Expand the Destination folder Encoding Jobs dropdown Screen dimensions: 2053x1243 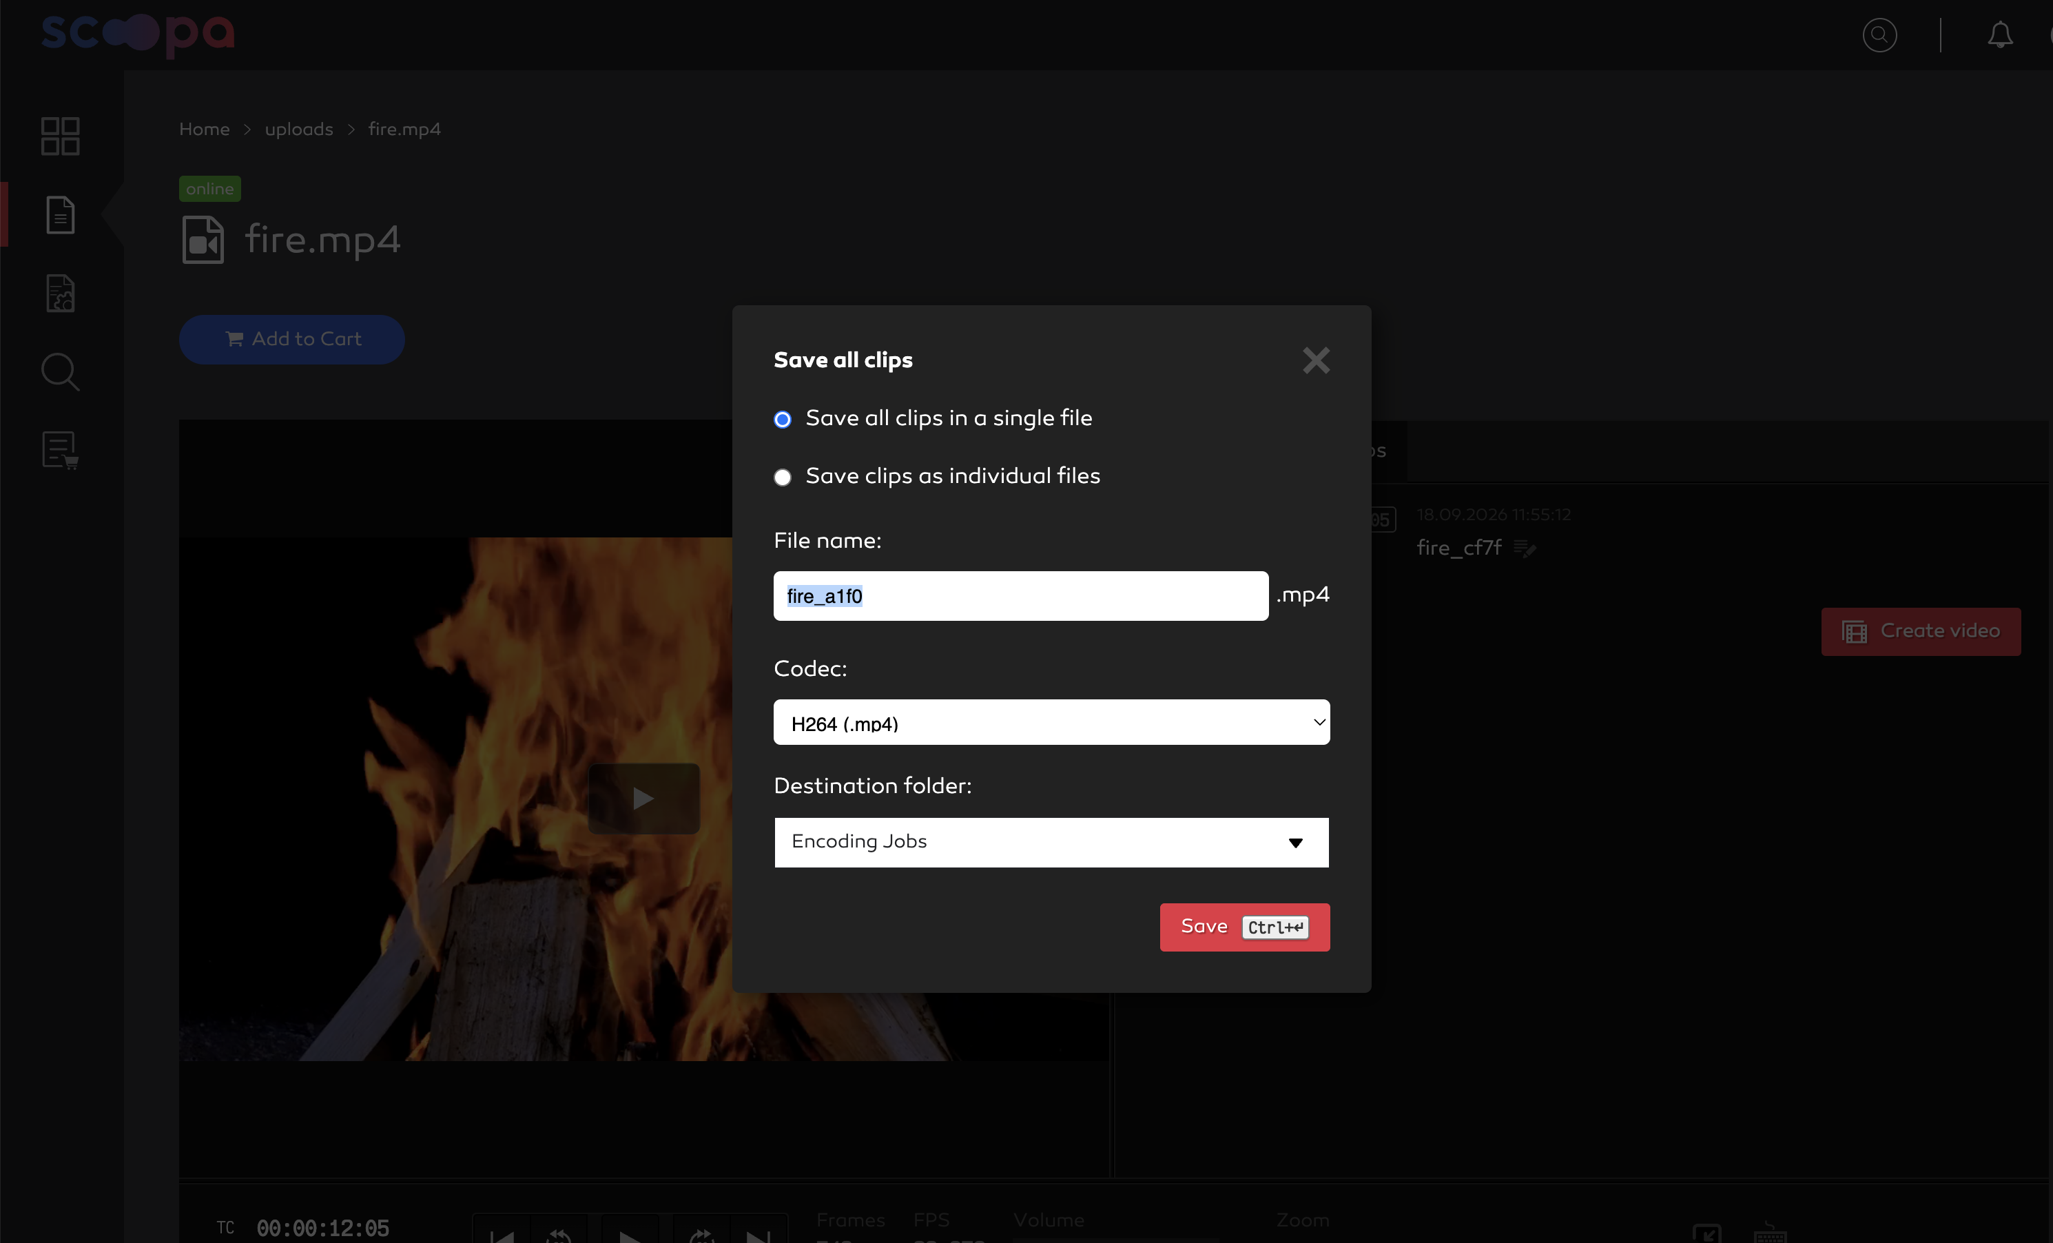coord(1051,842)
